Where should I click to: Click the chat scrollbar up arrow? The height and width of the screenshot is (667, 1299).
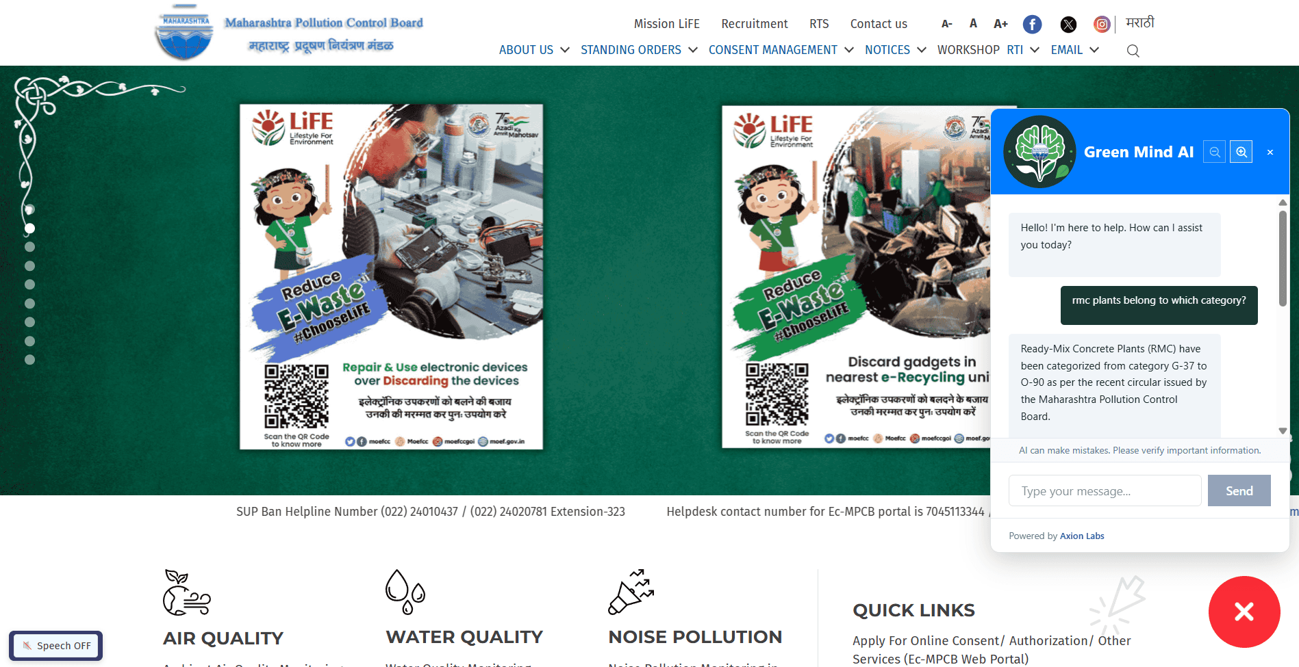(x=1283, y=202)
